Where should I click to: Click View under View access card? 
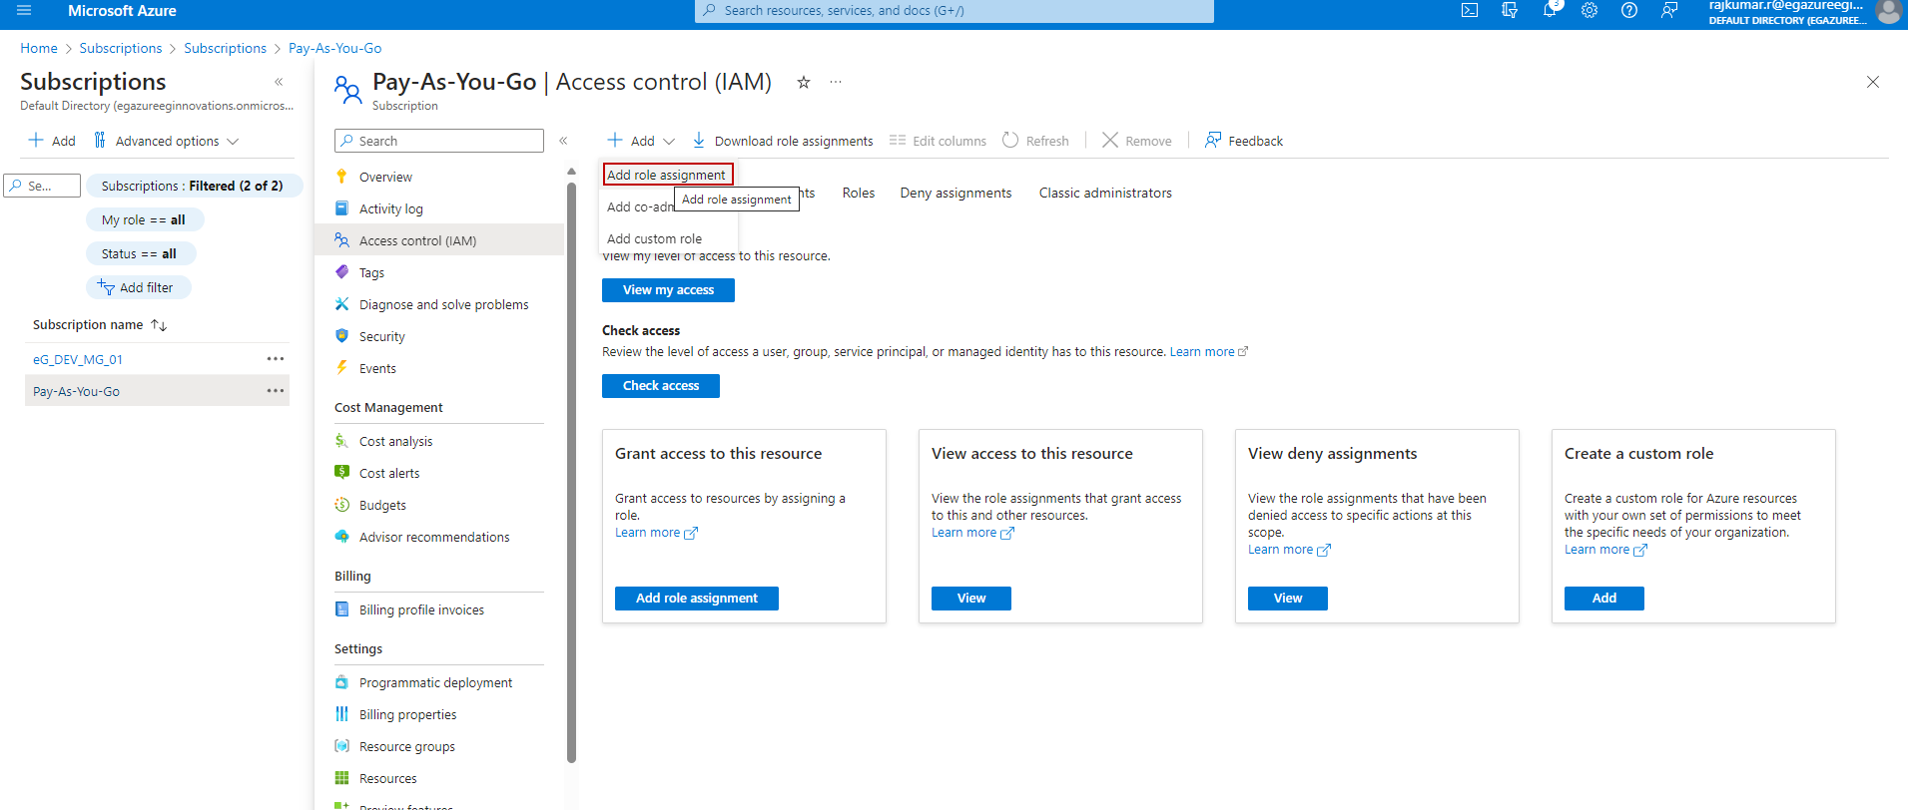click(971, 598)
